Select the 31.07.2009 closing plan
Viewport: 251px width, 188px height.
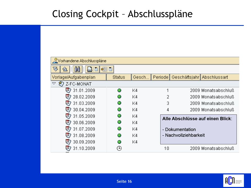coord(84,129)
